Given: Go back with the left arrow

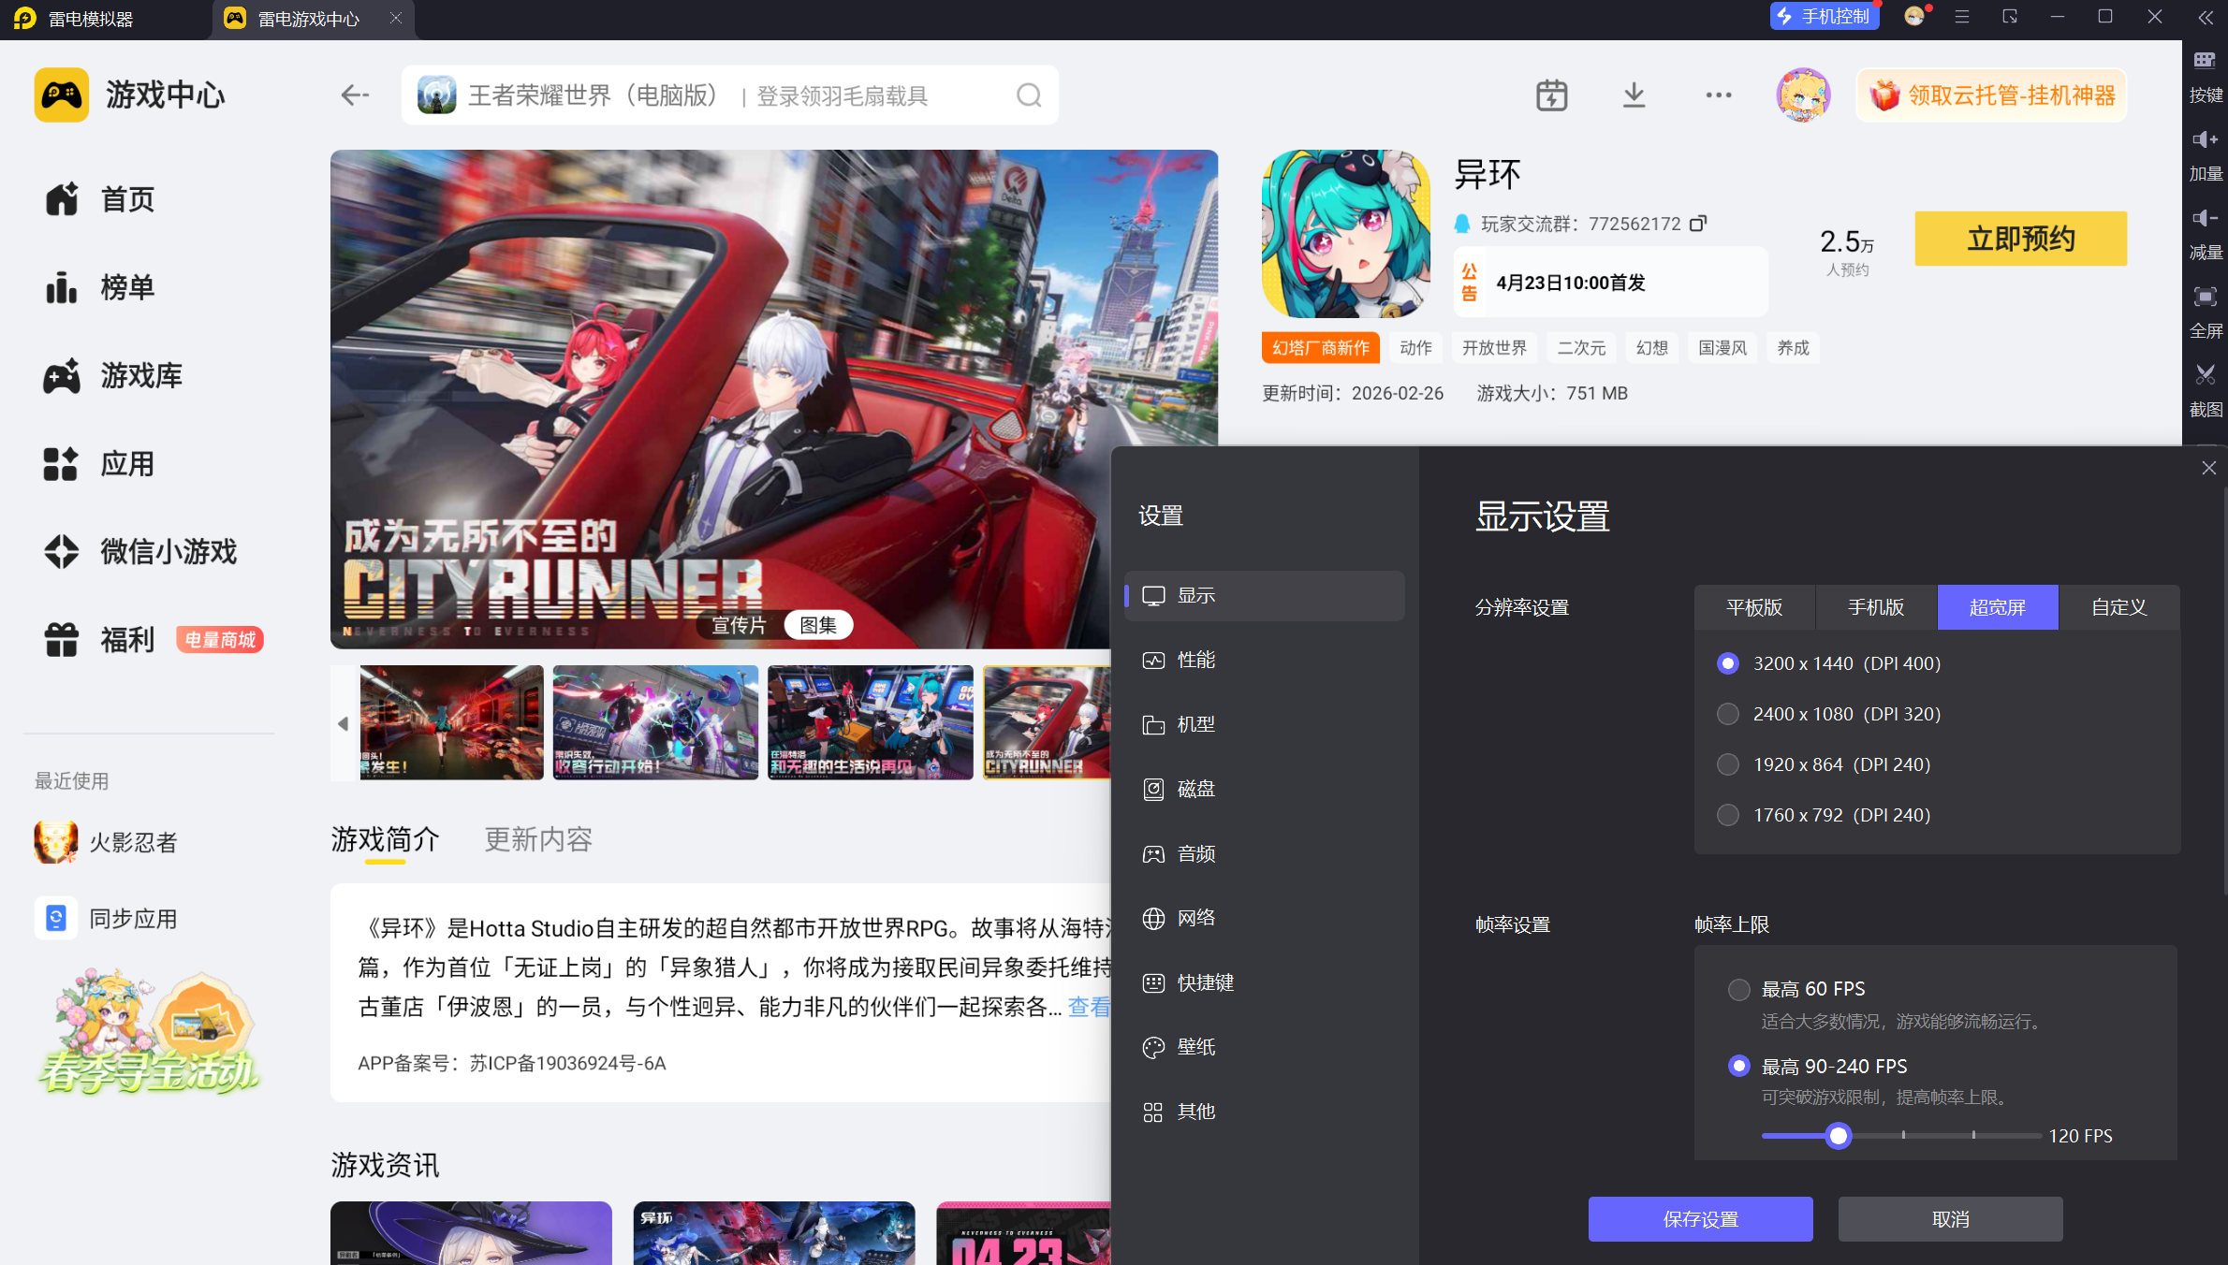Looking at the screenshot, I should tap(354, 95).
